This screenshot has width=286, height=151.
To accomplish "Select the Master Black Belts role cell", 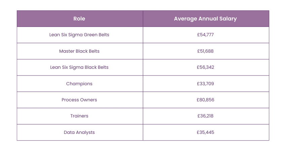I will coord(79,51).
